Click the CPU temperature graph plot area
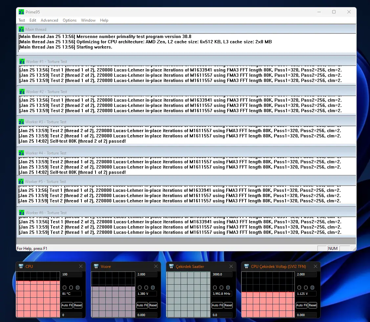370x322 pixels. (x=38, y=294)
